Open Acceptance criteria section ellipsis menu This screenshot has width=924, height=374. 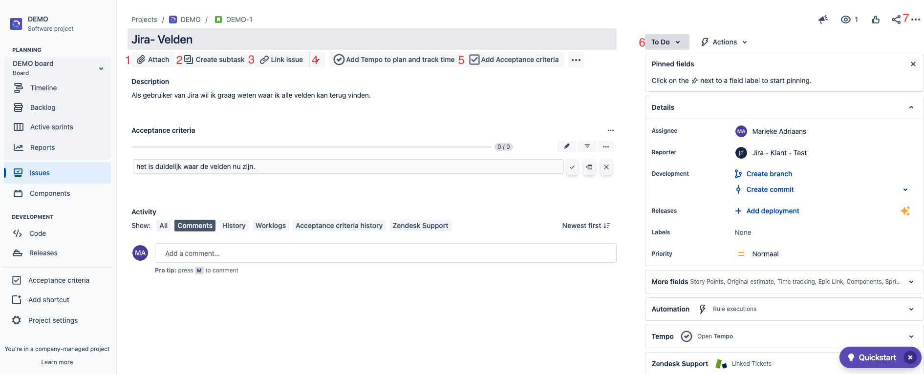tap(610, 130)
